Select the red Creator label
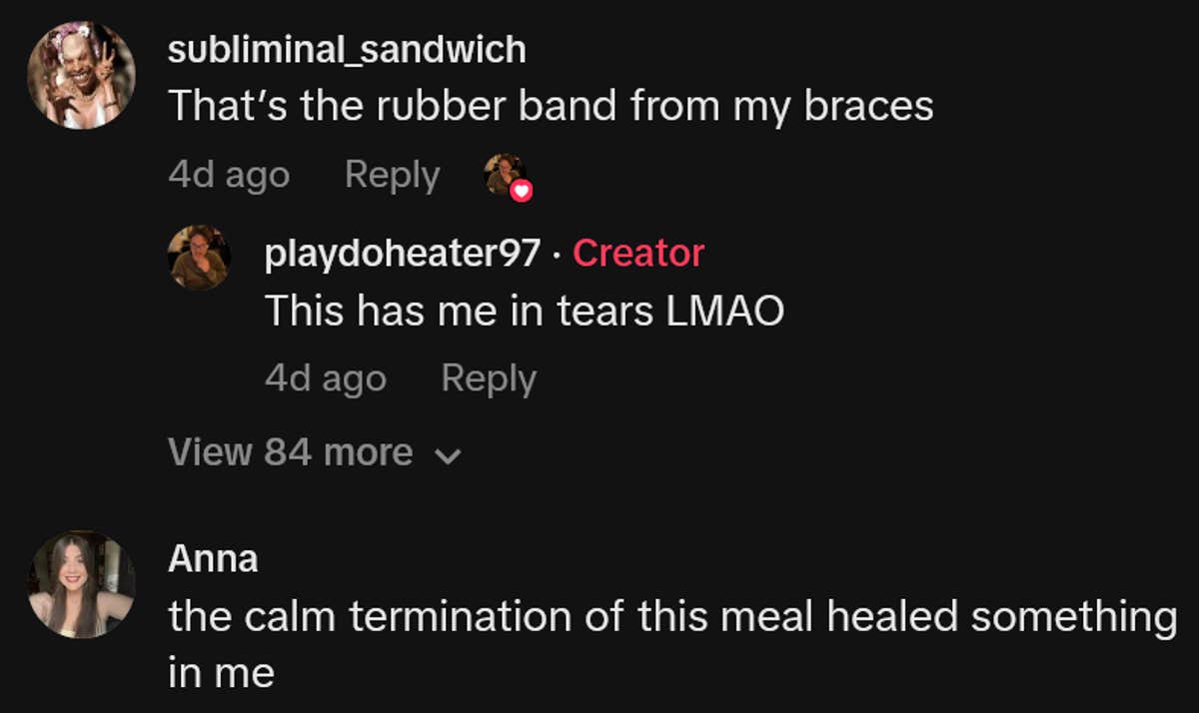 tap(637, 254)
